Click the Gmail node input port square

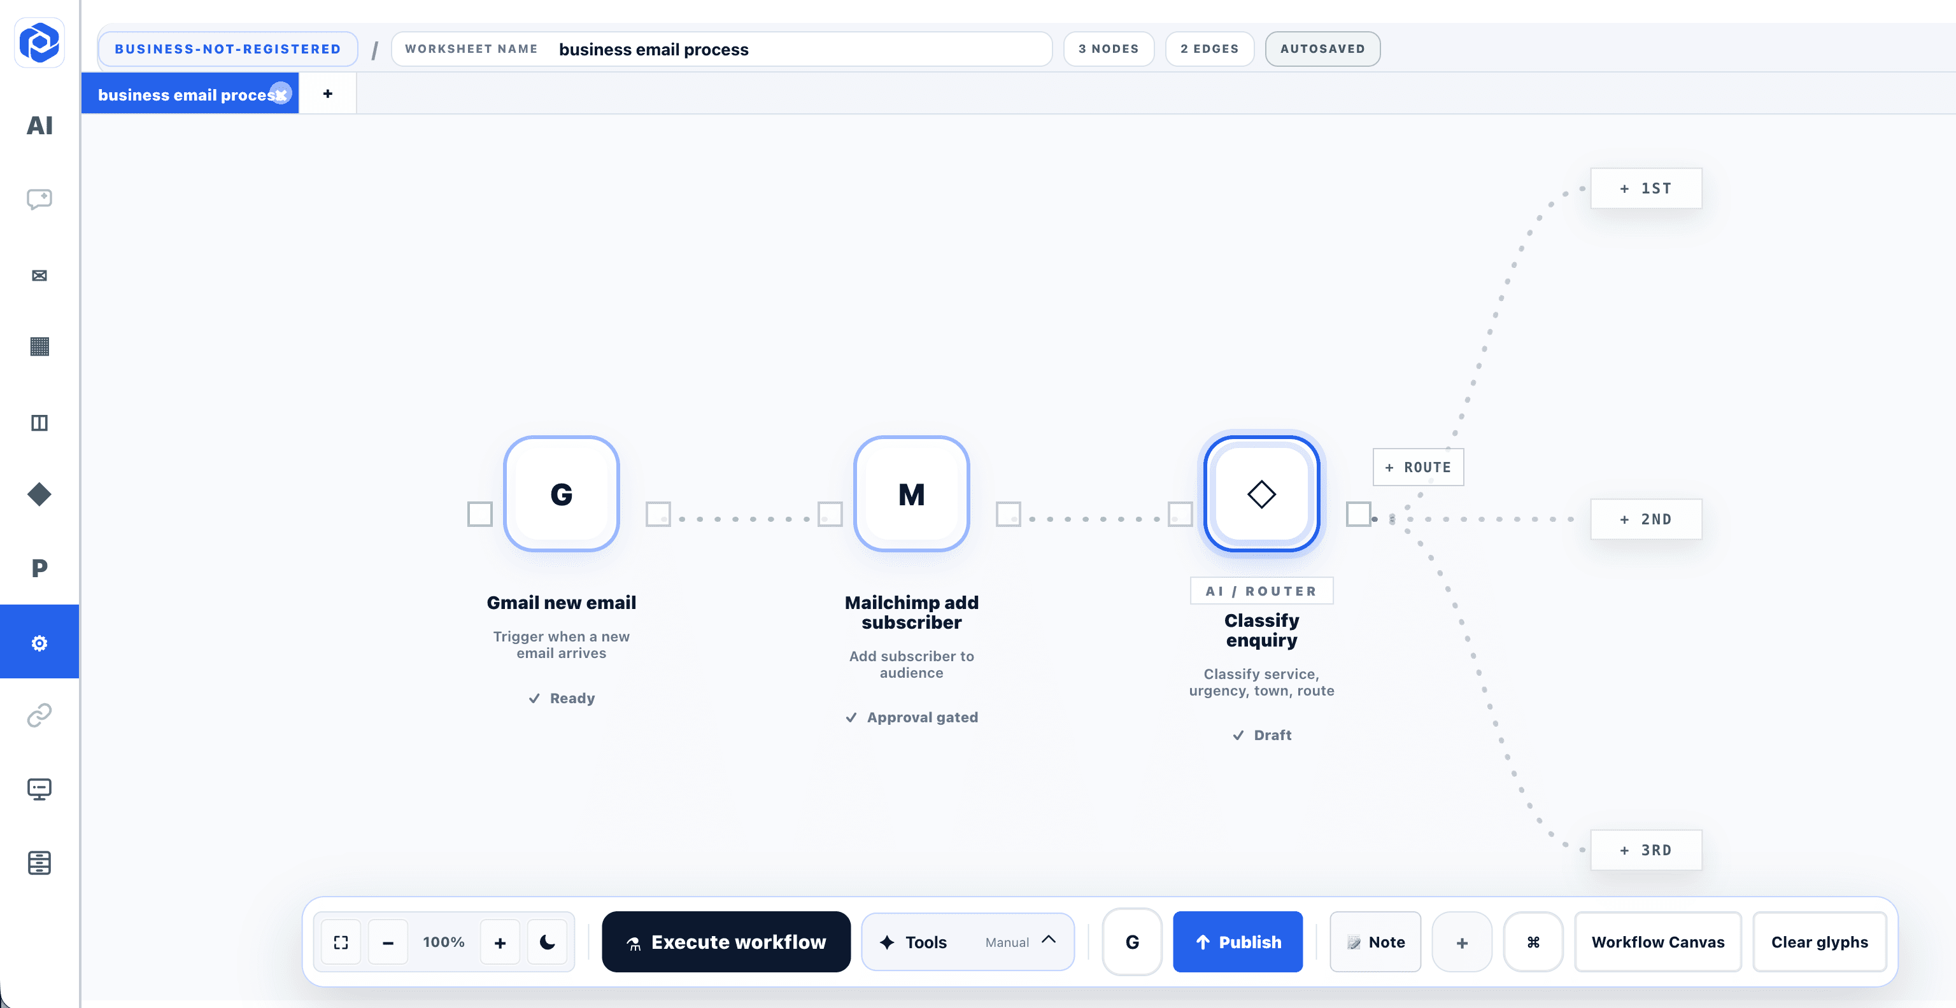click(480, 514)
